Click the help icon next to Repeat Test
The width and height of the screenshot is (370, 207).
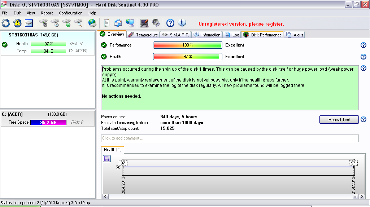click(364, 119)
